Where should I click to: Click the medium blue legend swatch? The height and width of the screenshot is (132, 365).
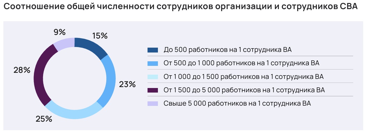tap(152, 63)
